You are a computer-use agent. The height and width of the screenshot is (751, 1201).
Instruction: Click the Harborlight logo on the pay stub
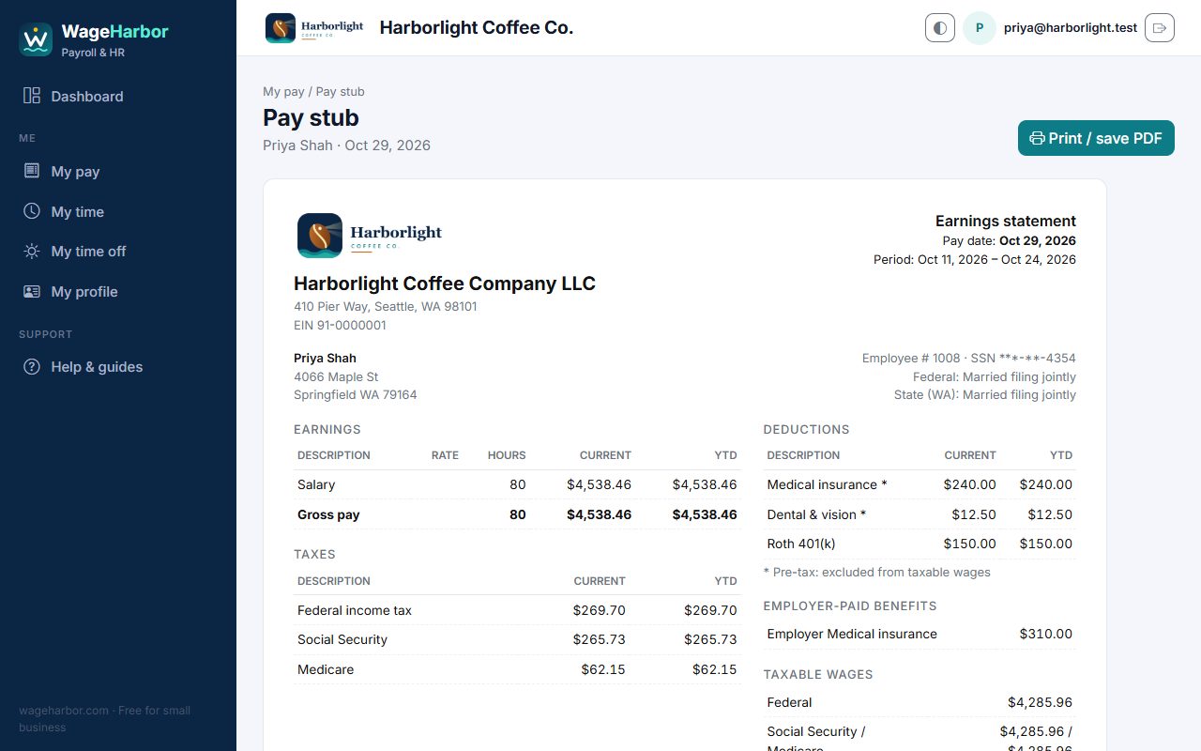tap(370, 235)
